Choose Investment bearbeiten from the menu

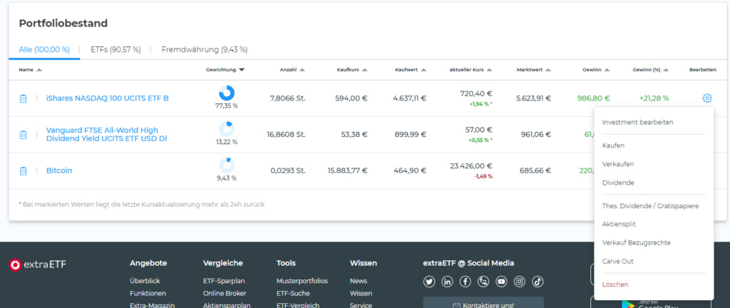638,123
